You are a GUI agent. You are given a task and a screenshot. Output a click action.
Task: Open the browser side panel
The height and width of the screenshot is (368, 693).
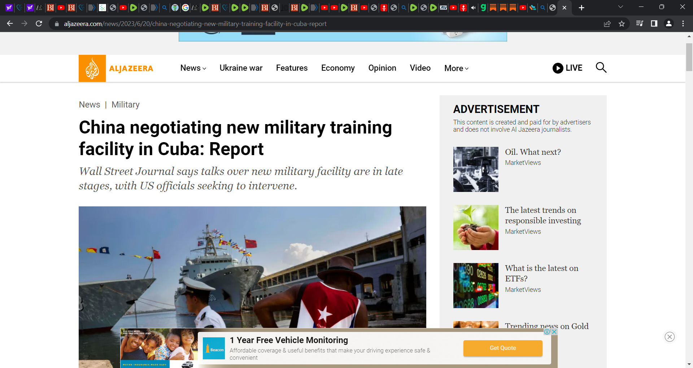tap(654, 23)
